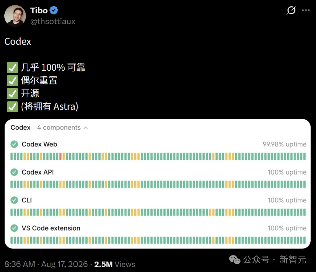The width and height of the screenshot is (316, 272).
Task: Click the VS Code extension status check icon
Action: coord(14,228)
